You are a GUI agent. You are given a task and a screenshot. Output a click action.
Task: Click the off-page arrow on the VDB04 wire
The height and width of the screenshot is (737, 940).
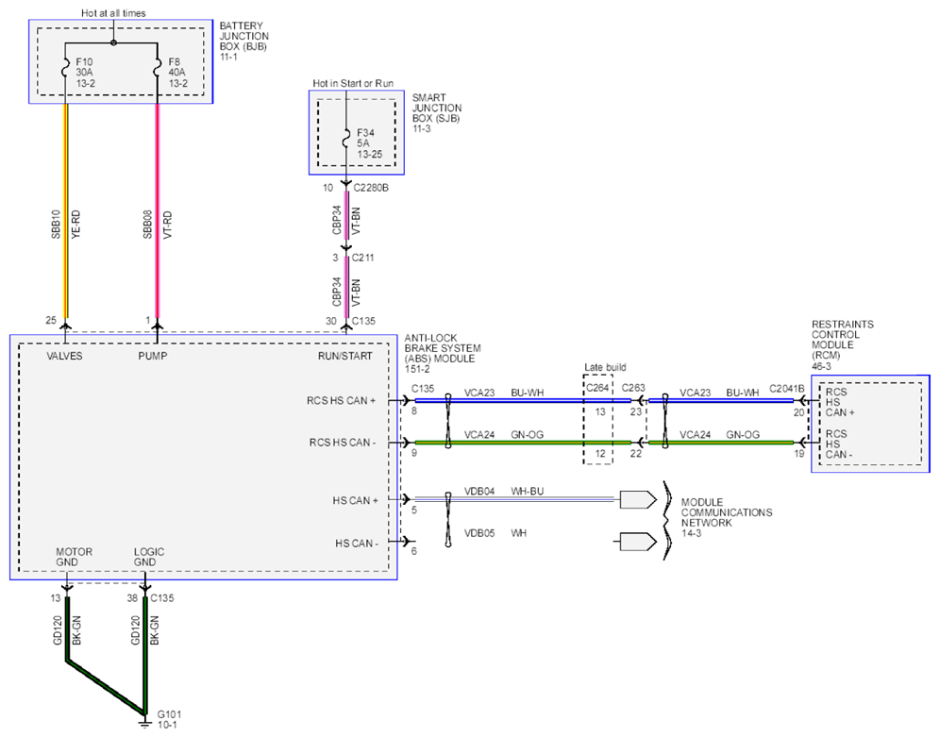[x=638, y=500]
